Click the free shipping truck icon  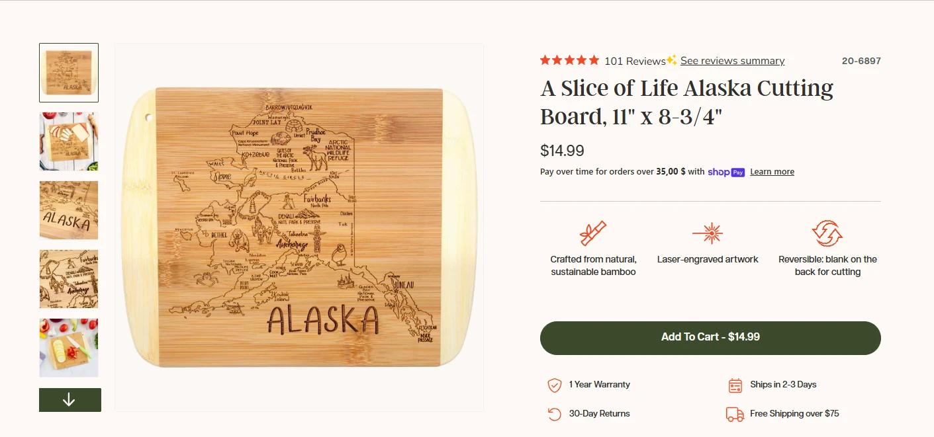(735, 414)
